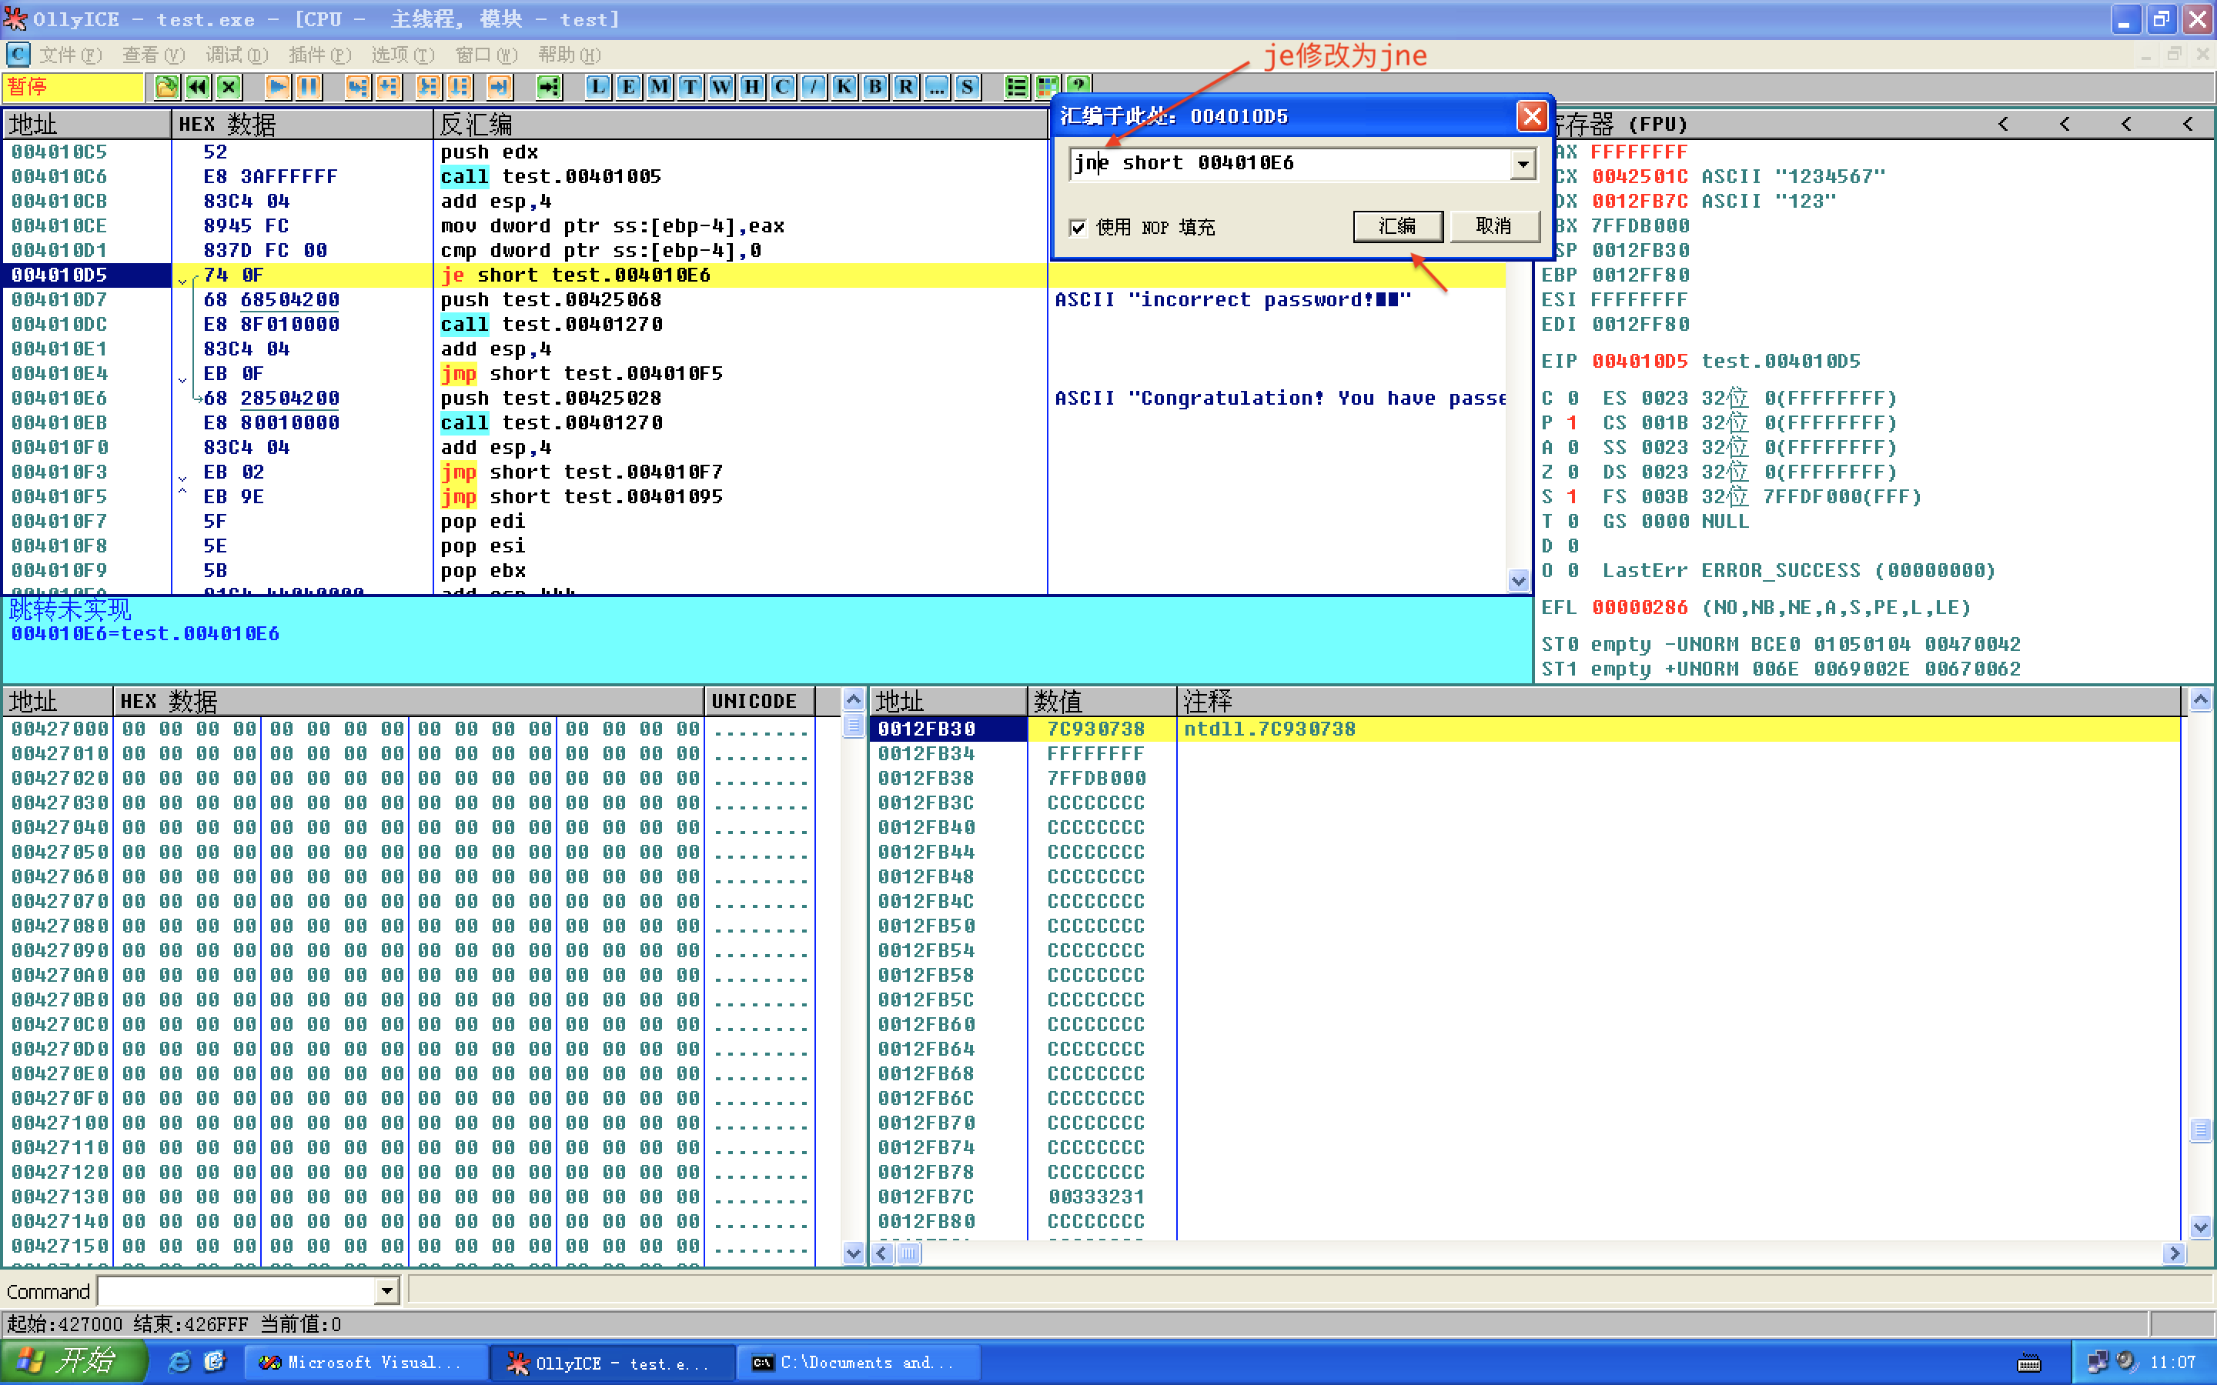Select the stack entry at address 0012FB7C

pos(1525,1196)
